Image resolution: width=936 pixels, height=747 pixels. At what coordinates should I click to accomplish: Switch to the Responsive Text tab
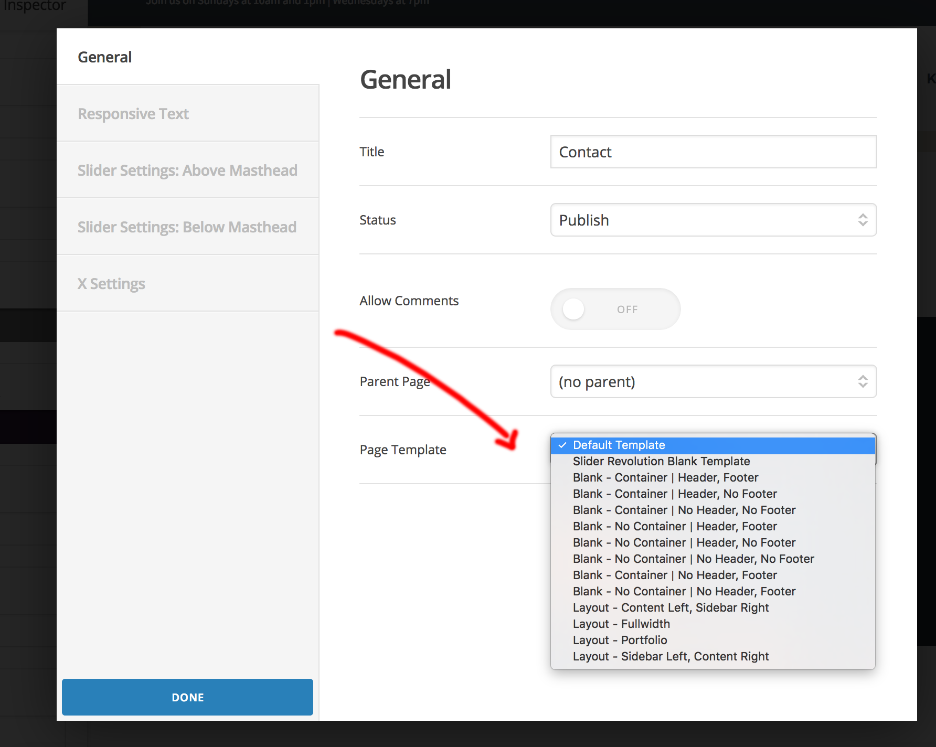coord(133,113)
